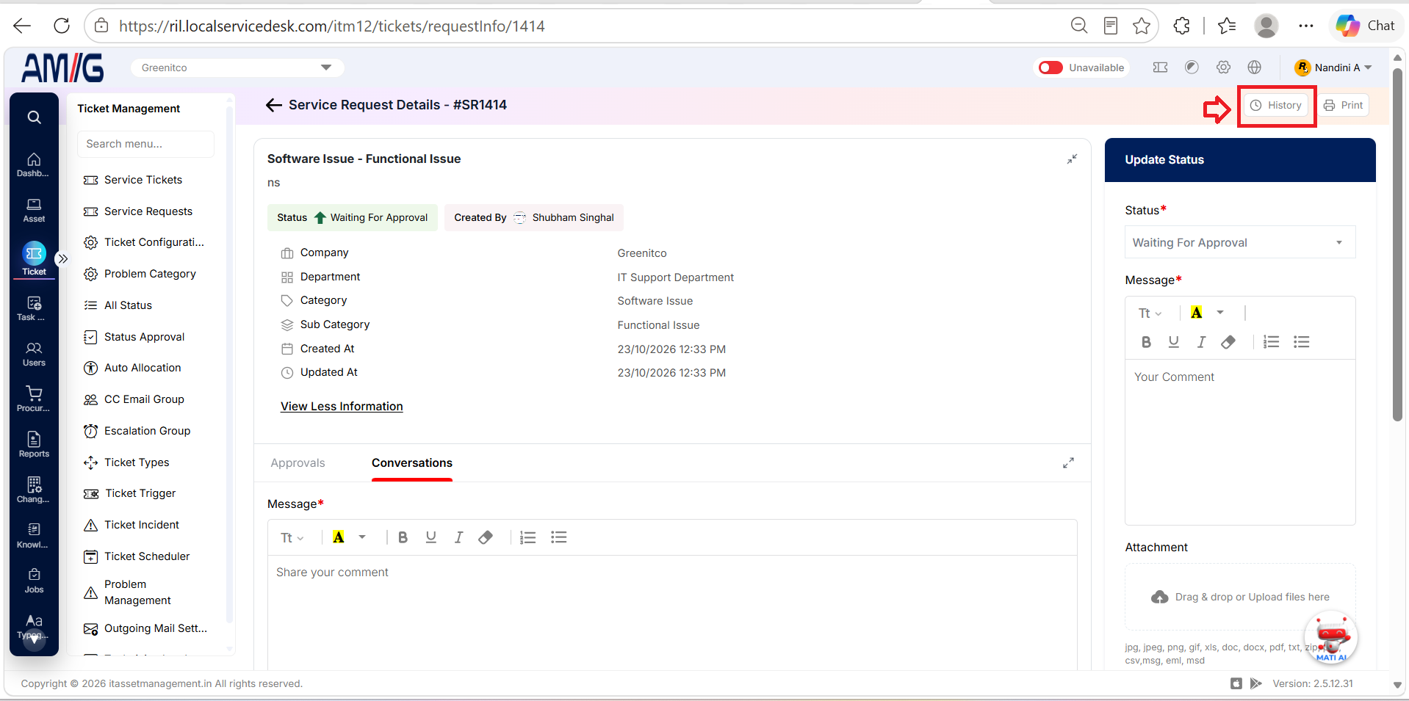Open font size dropdown in Conversations editor
1409x701 pixels.
tap(292, 537)
